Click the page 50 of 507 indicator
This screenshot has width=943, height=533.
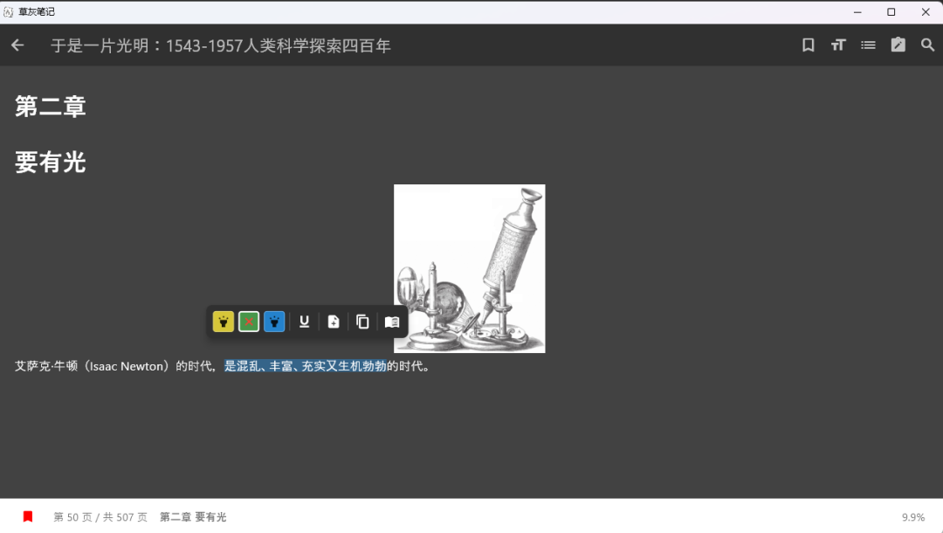100,517
